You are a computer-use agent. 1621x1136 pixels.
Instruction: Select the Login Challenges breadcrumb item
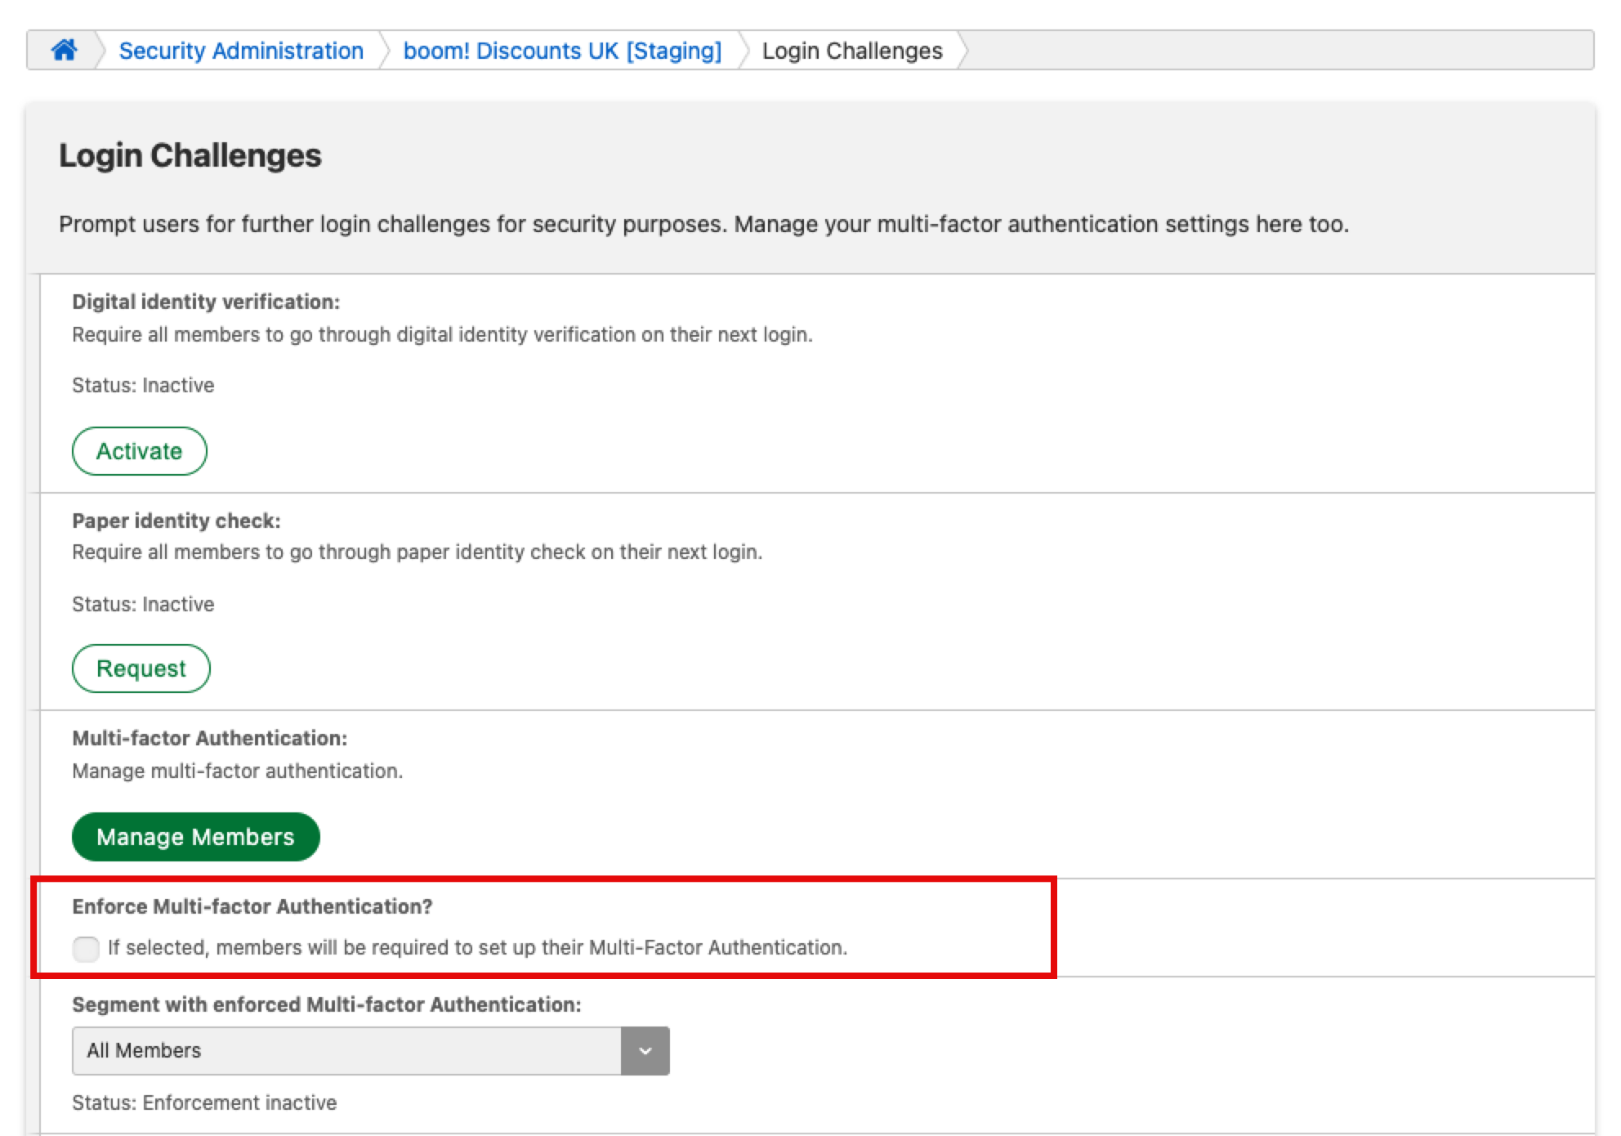[851, 51]
